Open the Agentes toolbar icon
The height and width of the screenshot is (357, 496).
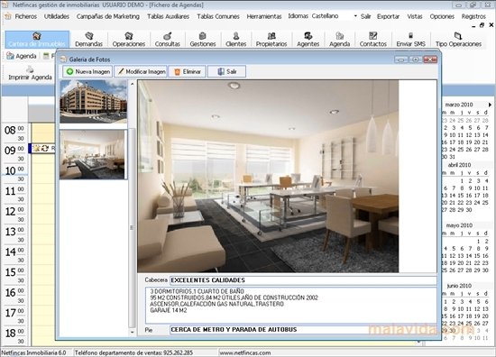click(x=308, y=39)
